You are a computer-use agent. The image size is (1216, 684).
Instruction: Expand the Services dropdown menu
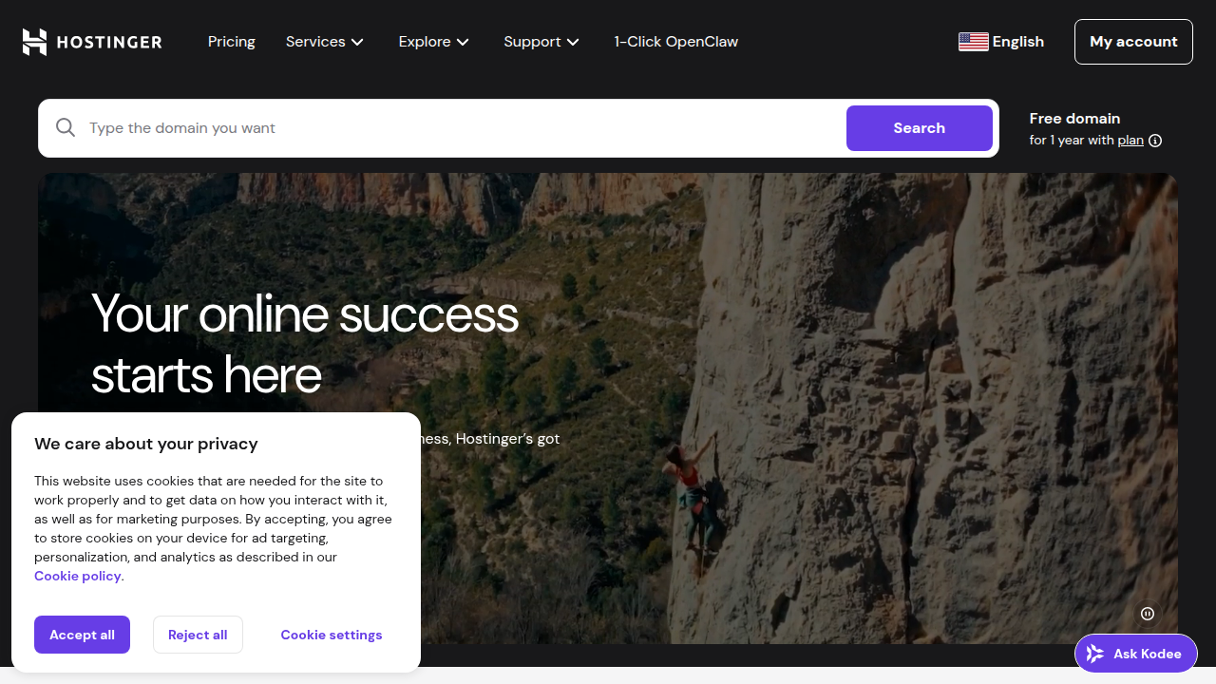click(x=325, y=42)
